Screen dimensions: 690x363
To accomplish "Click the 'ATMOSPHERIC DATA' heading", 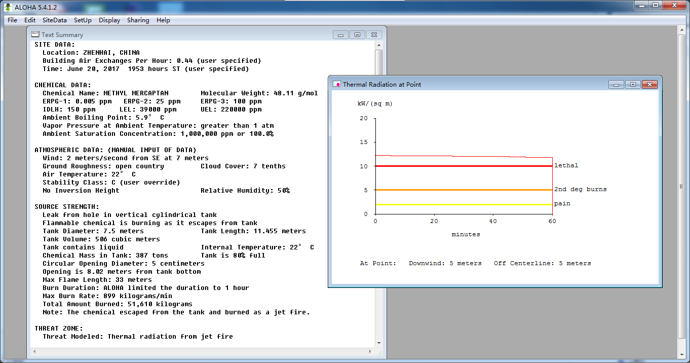I will coord(116,150).
